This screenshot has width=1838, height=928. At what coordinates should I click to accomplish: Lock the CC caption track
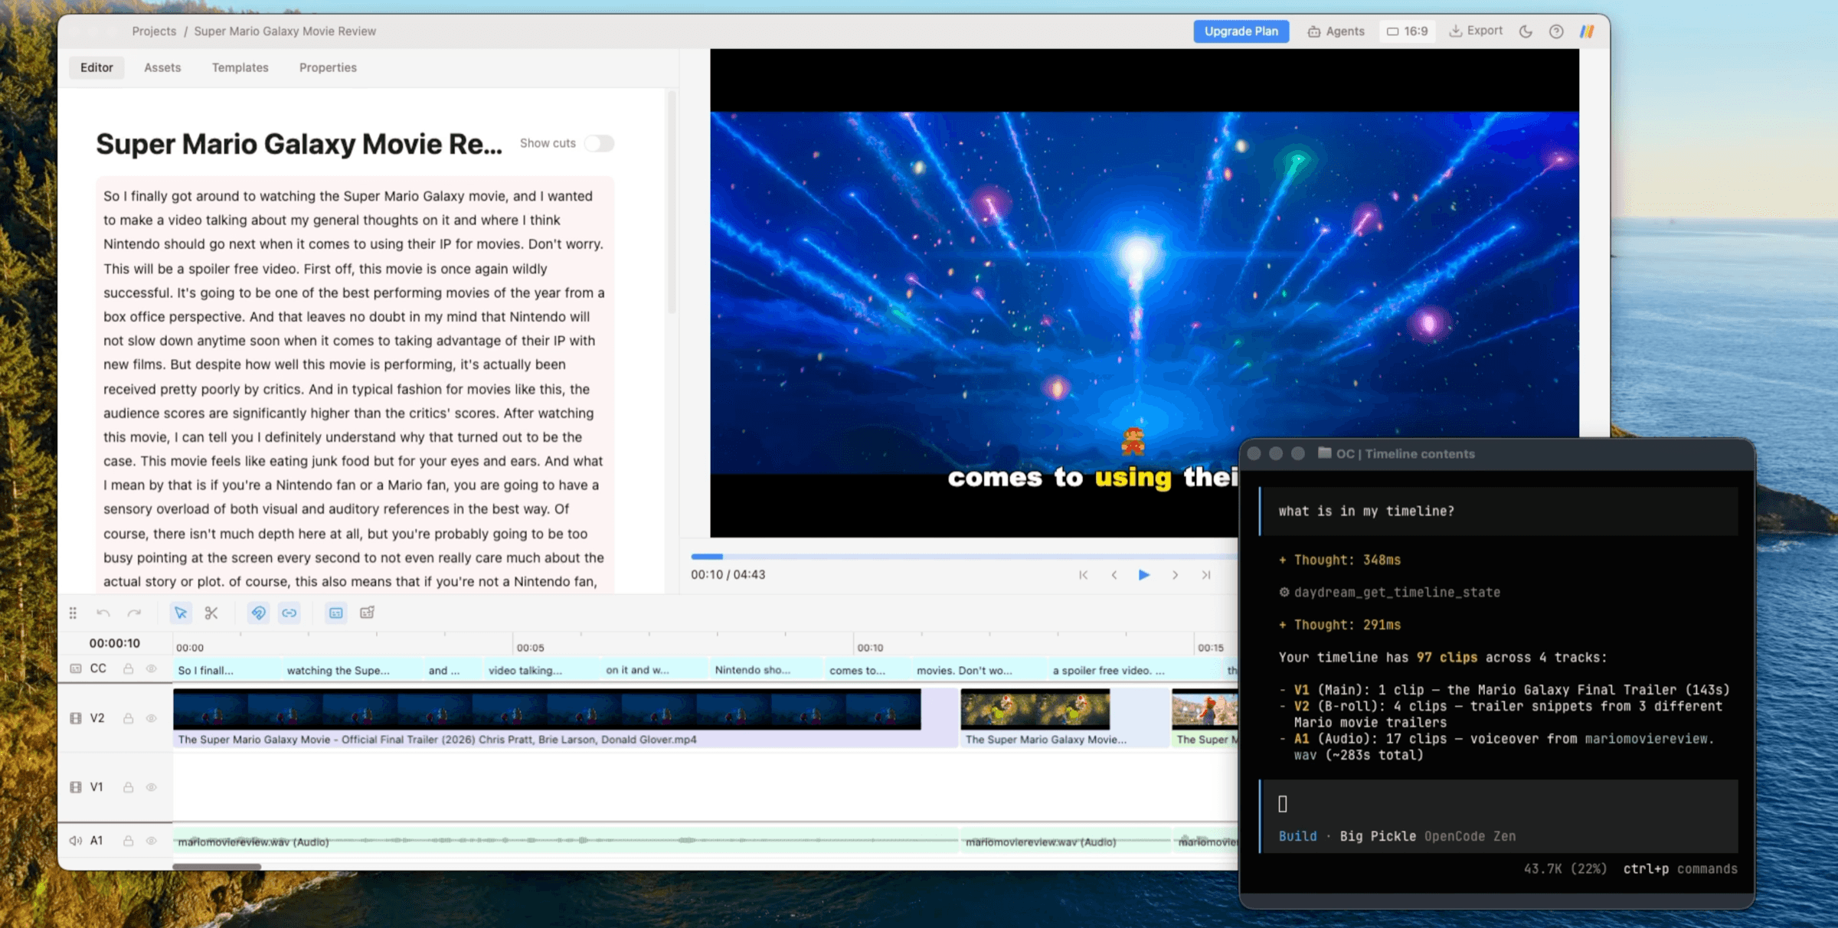[x=129, y=668]
